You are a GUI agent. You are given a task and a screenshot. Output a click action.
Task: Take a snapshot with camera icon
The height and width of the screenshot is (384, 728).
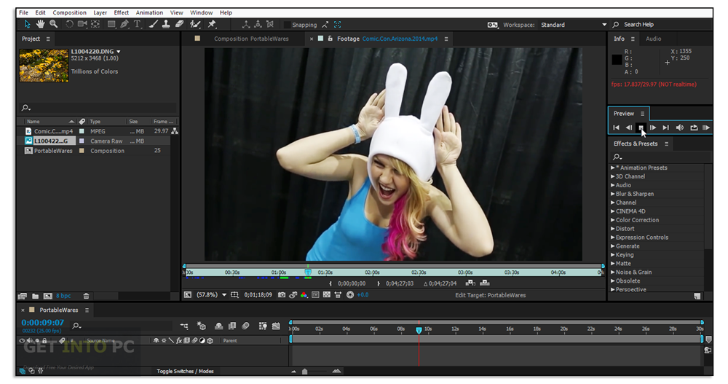click(282, 295)
